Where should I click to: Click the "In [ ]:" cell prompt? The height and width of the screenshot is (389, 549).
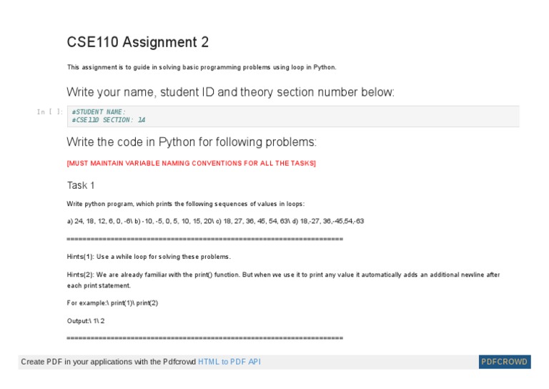tap(50, 112)
